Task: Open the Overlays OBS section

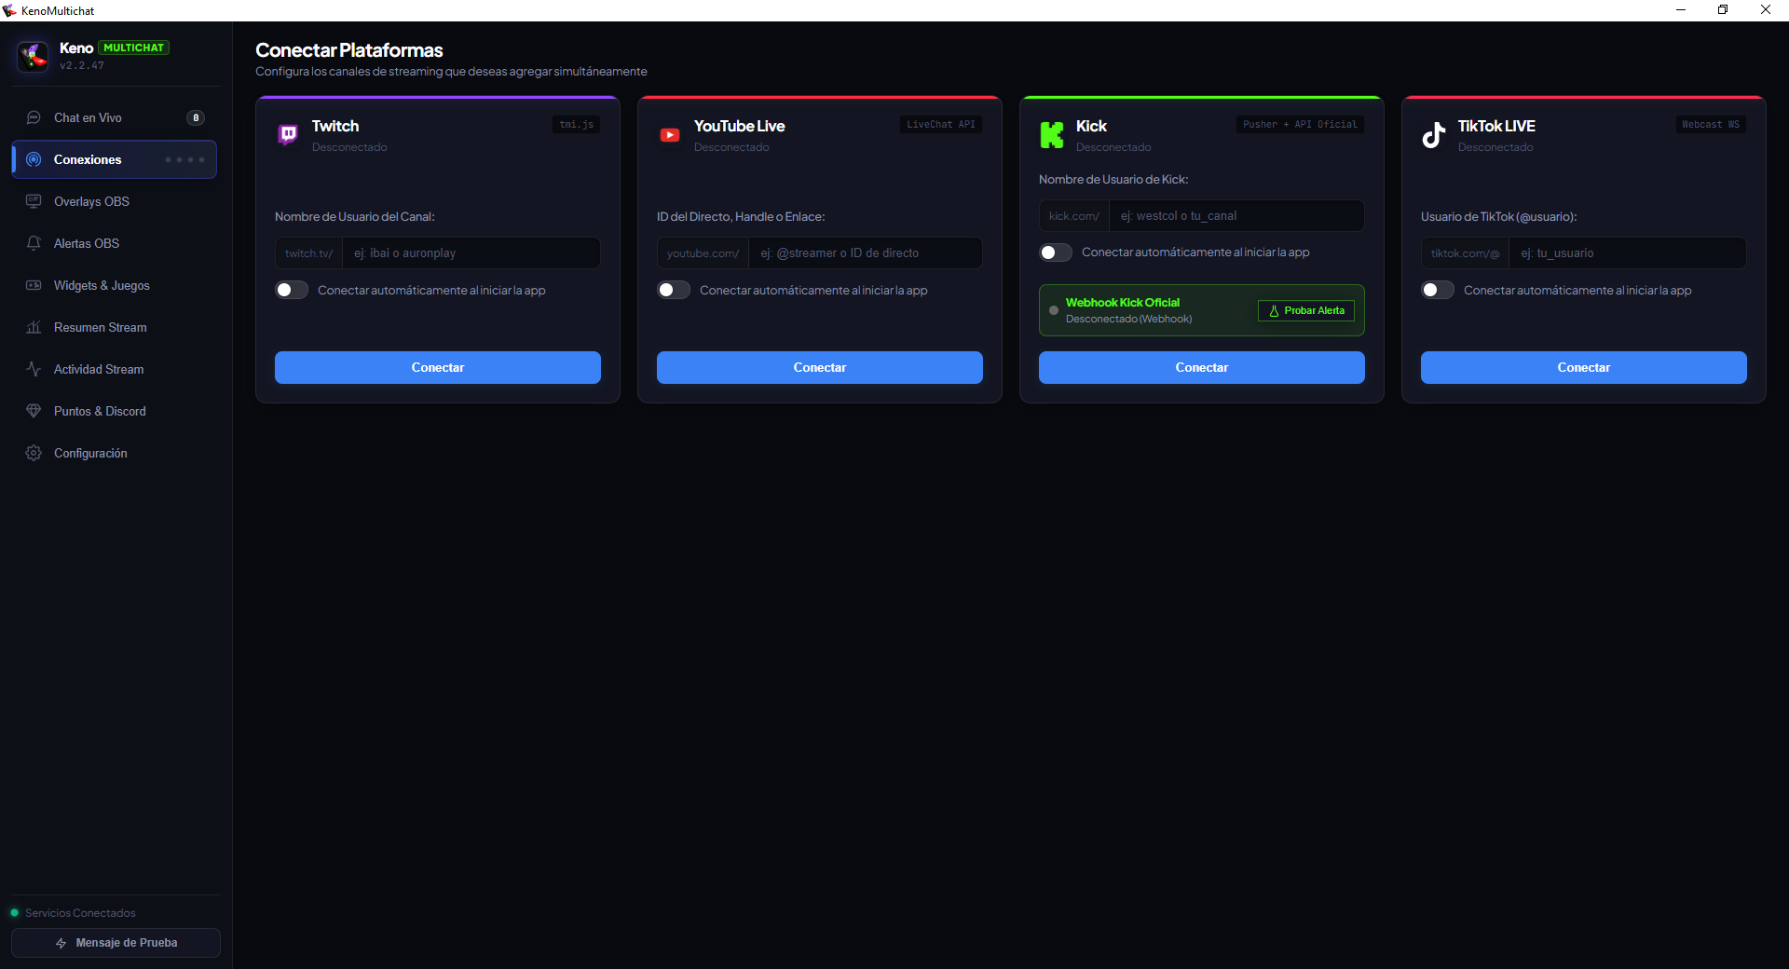Action: 115,201
